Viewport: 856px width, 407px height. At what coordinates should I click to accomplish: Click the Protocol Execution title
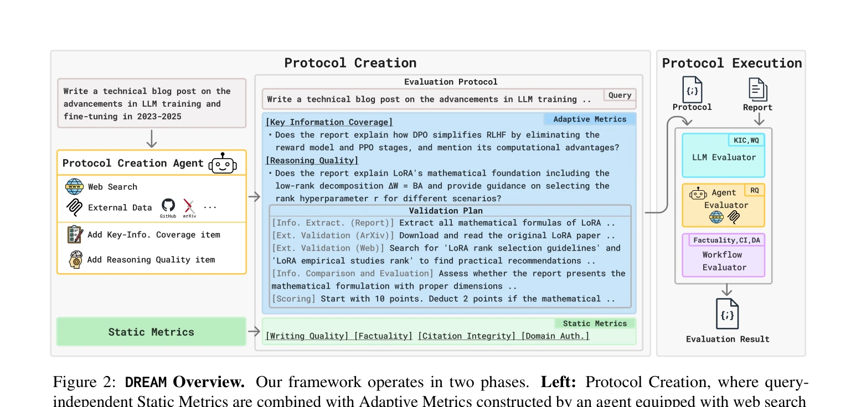tap(732, 63)
